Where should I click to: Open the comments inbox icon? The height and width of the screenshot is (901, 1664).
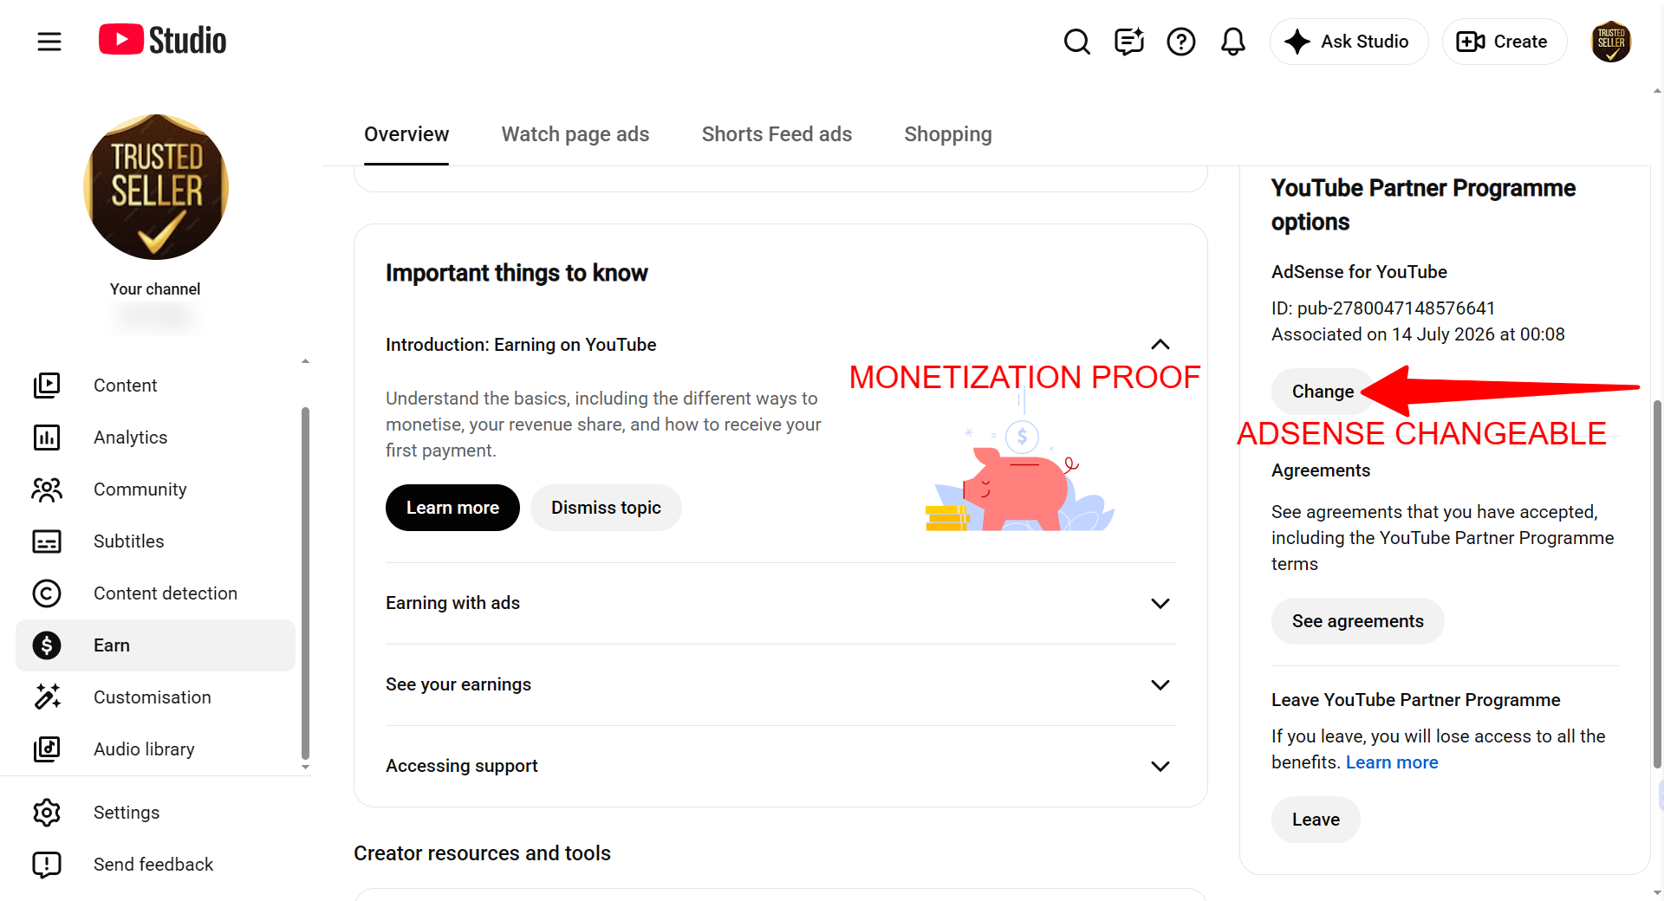pos(1128,42)
